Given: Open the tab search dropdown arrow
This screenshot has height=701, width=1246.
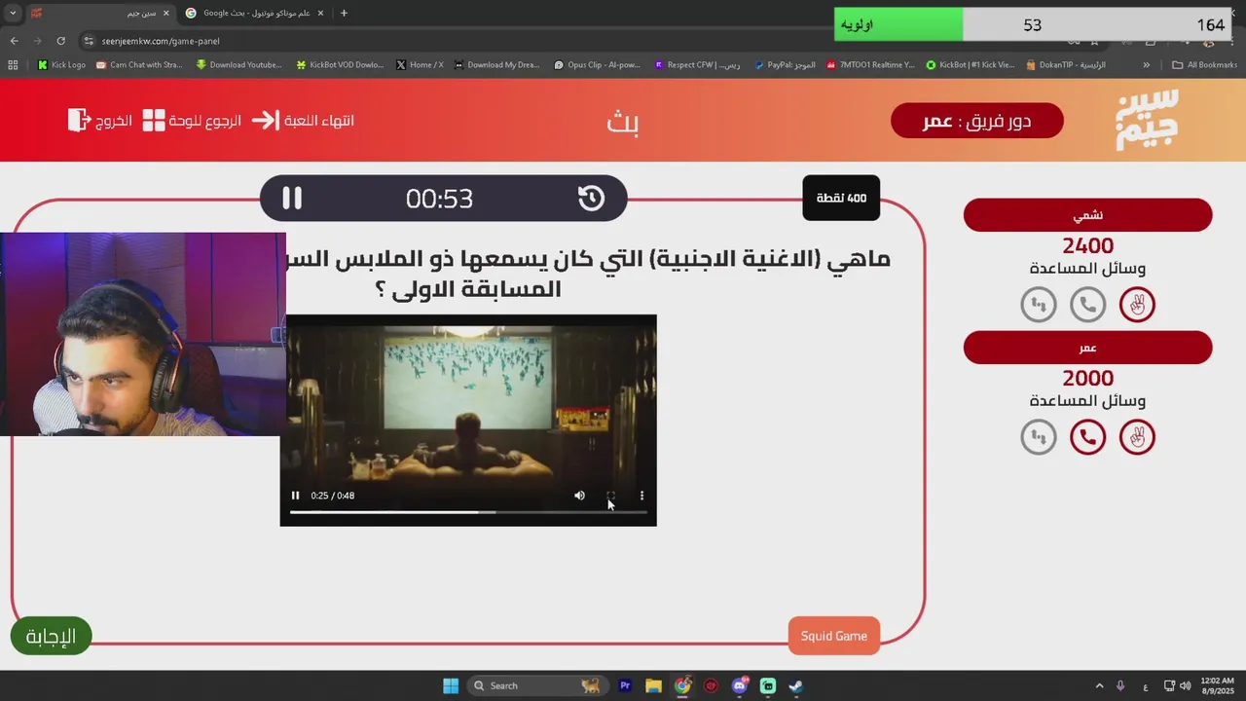Looking at the screenshot, I should tap(13, 13).
